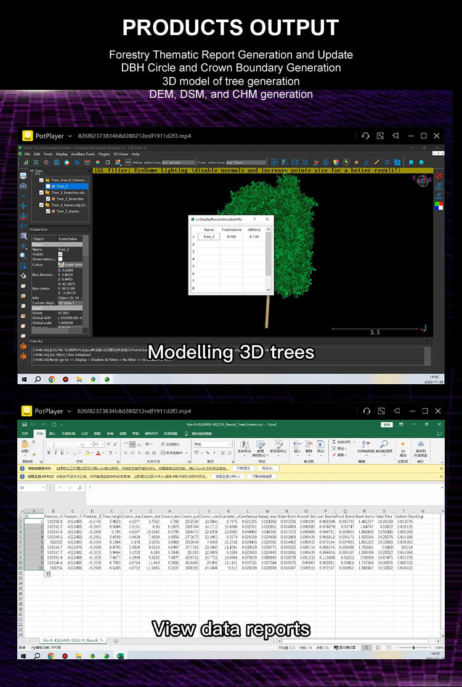Open the 3D Views menu
The height and width of the screenshot is (687, 462).
pyautogui.click(x=121, y=155)
